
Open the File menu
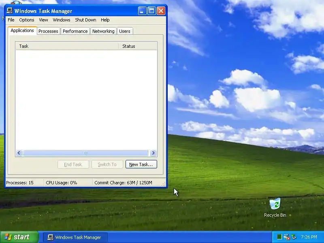11,20
